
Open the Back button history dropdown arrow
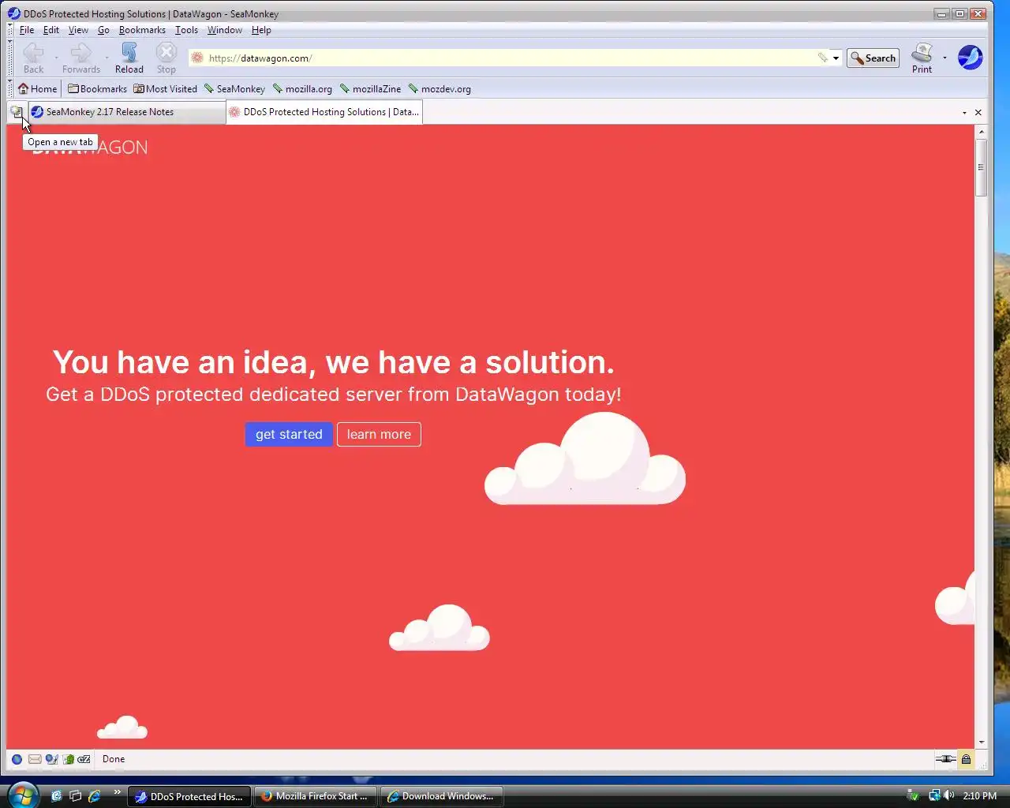[x=56, y=58]
